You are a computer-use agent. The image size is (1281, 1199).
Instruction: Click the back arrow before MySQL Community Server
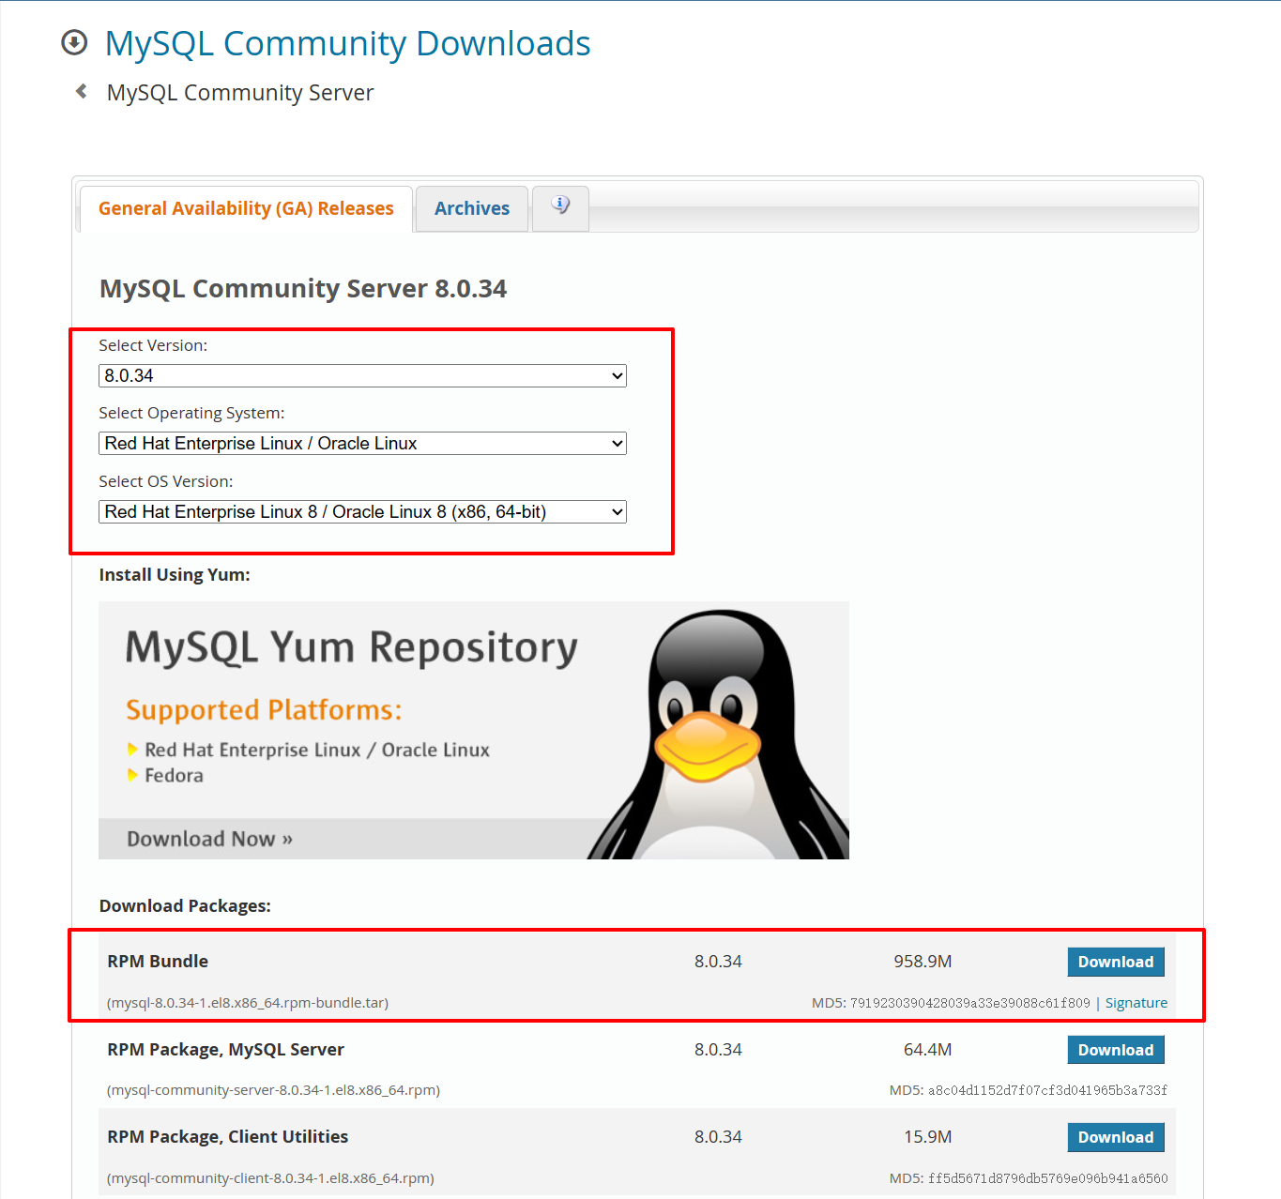82,92
